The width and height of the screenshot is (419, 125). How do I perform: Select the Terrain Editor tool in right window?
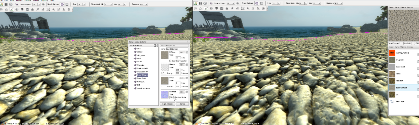click(201, 8)
